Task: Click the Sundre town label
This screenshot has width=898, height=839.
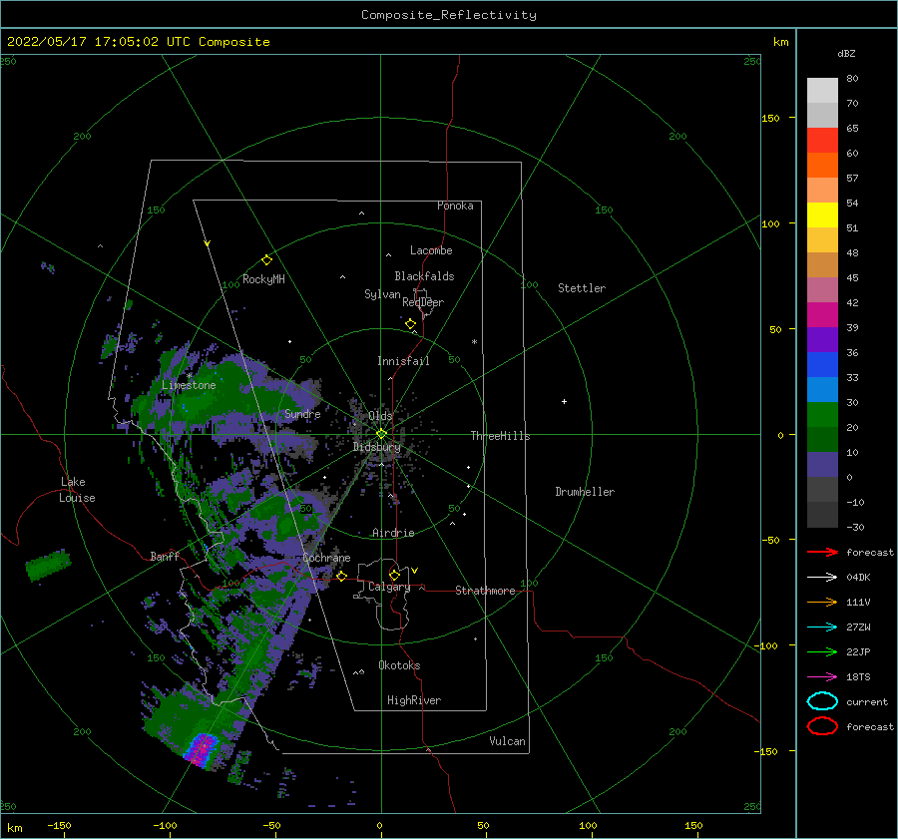Action: (302, 414)
